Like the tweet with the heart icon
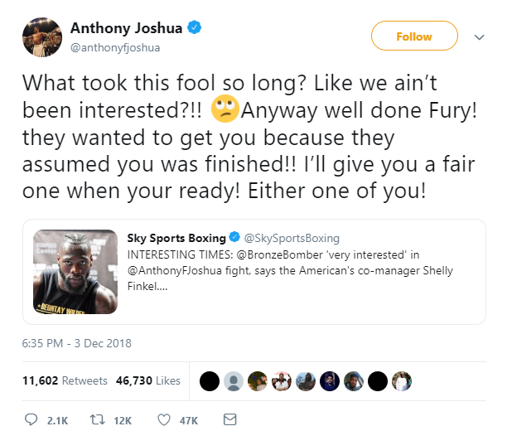 [x=164, y=419]
